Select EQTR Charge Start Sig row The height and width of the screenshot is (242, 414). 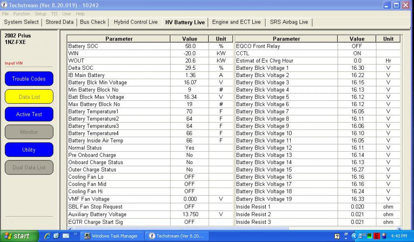(150, 222)
